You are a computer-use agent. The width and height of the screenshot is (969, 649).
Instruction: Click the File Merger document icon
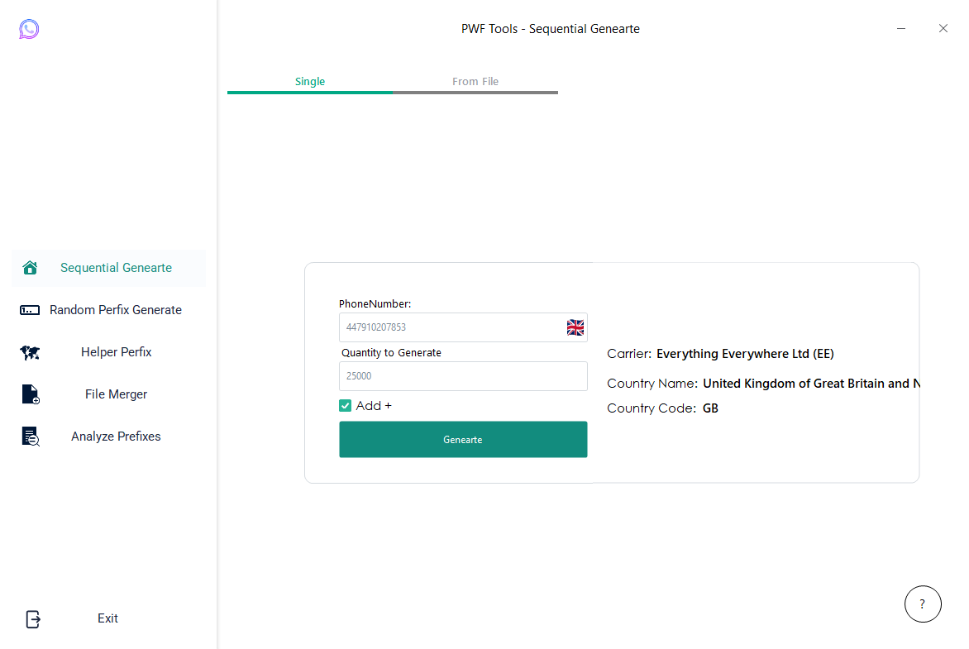coord(31,394)
